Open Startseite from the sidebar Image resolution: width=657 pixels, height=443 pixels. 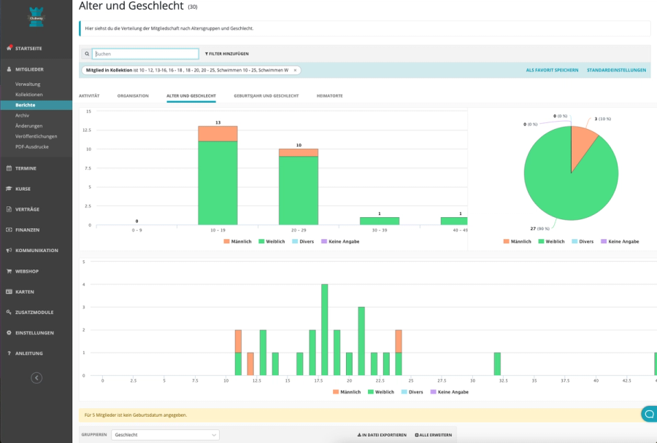[29, 48]
